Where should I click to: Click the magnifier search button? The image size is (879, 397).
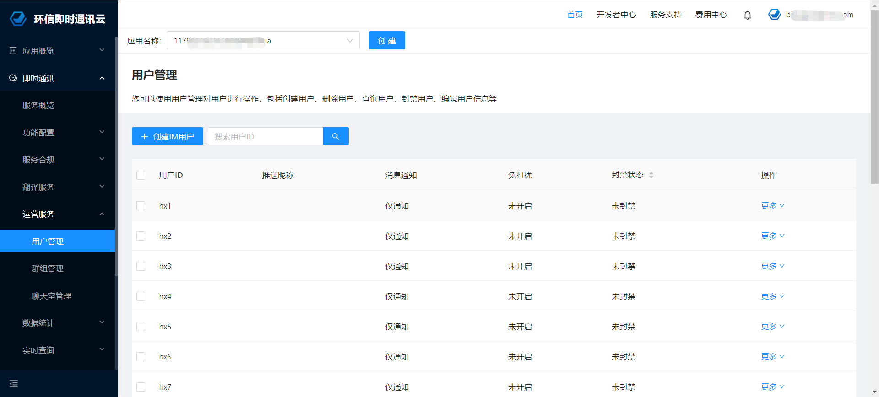[x=336, y=136]
